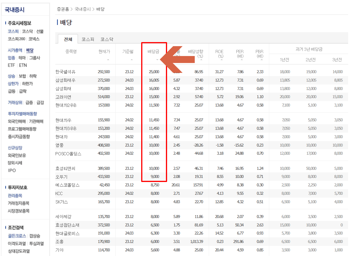
Task: Switch to 코스피 tab above table
Action: [x=88, y=39]
